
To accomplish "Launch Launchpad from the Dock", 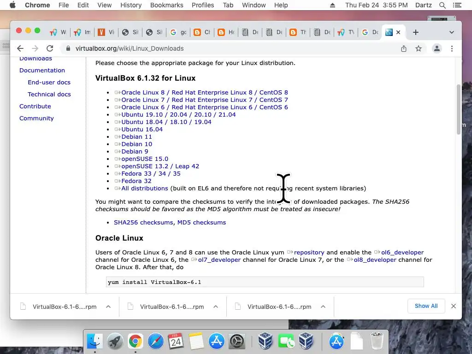I will 115,342.
